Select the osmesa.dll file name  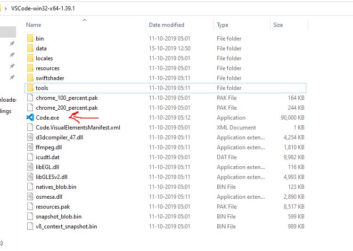49,197
